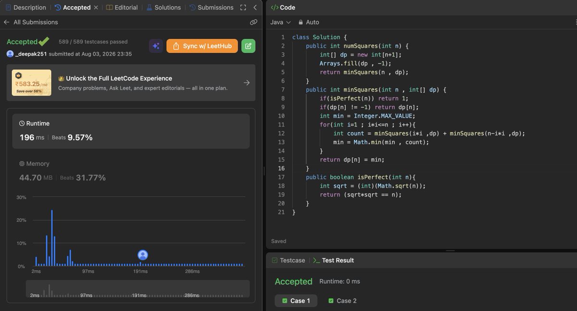The image size is (577, 311).
Task: Select the Runtime stats card
Action: click(x=131, y=131)
